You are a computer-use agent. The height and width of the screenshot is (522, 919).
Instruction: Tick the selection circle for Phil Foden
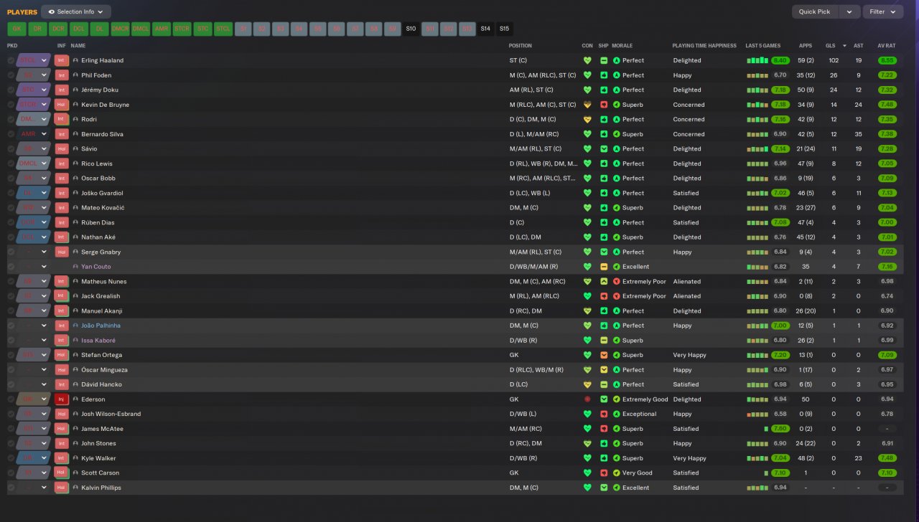tap(11, 75)
